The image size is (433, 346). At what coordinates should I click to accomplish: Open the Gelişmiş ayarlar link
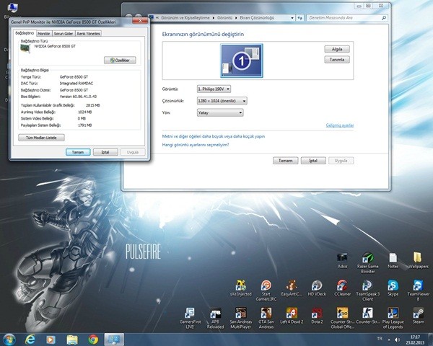[339, 125]
